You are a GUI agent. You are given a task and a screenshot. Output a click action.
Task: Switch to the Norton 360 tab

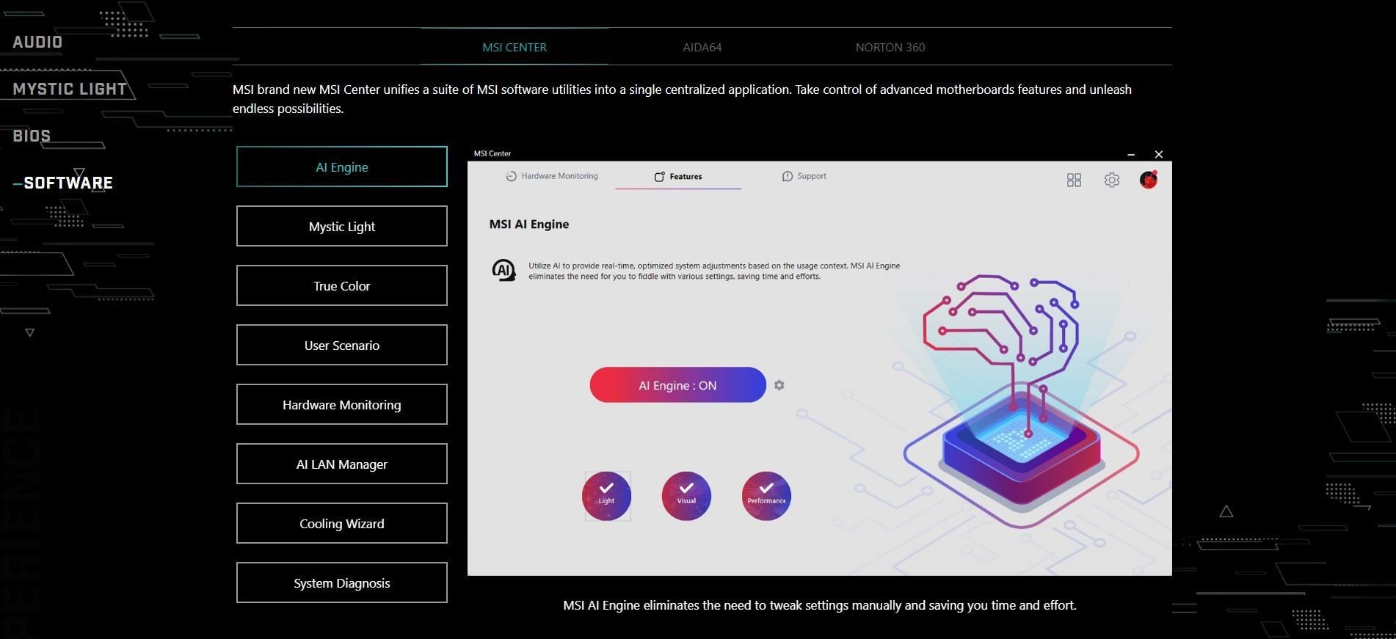[x=890, y=47]
